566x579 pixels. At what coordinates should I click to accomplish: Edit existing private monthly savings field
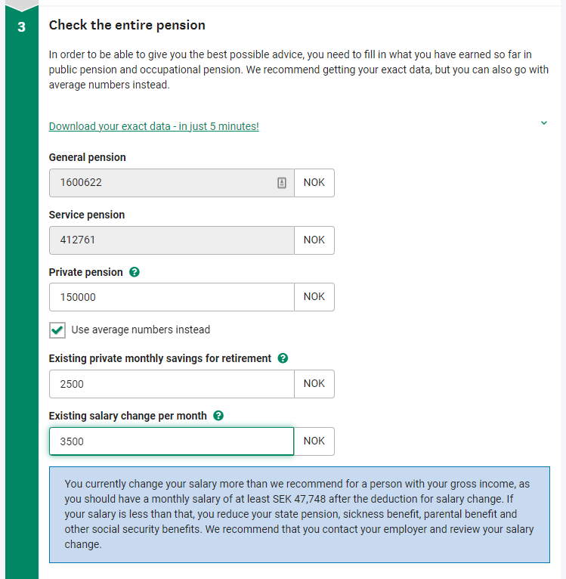171,384
